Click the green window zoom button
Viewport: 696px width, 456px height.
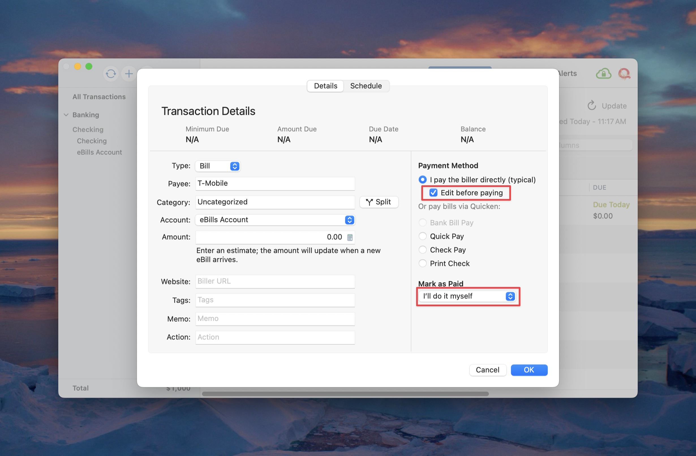pos(89,66)
